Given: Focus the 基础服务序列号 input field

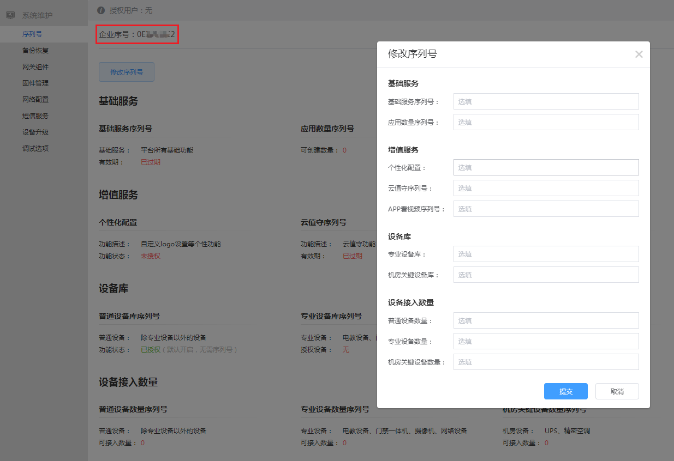Looking at the screenshot, I should 546,101.
